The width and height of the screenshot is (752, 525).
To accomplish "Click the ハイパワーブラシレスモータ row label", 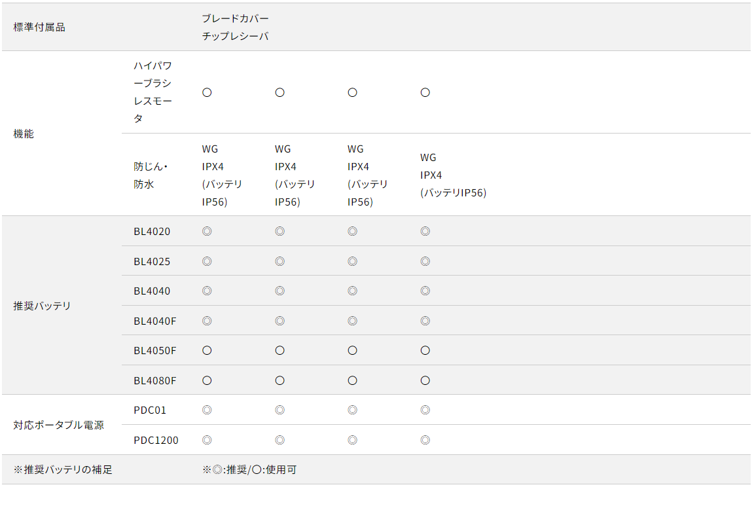I will [x=152, y=92].
